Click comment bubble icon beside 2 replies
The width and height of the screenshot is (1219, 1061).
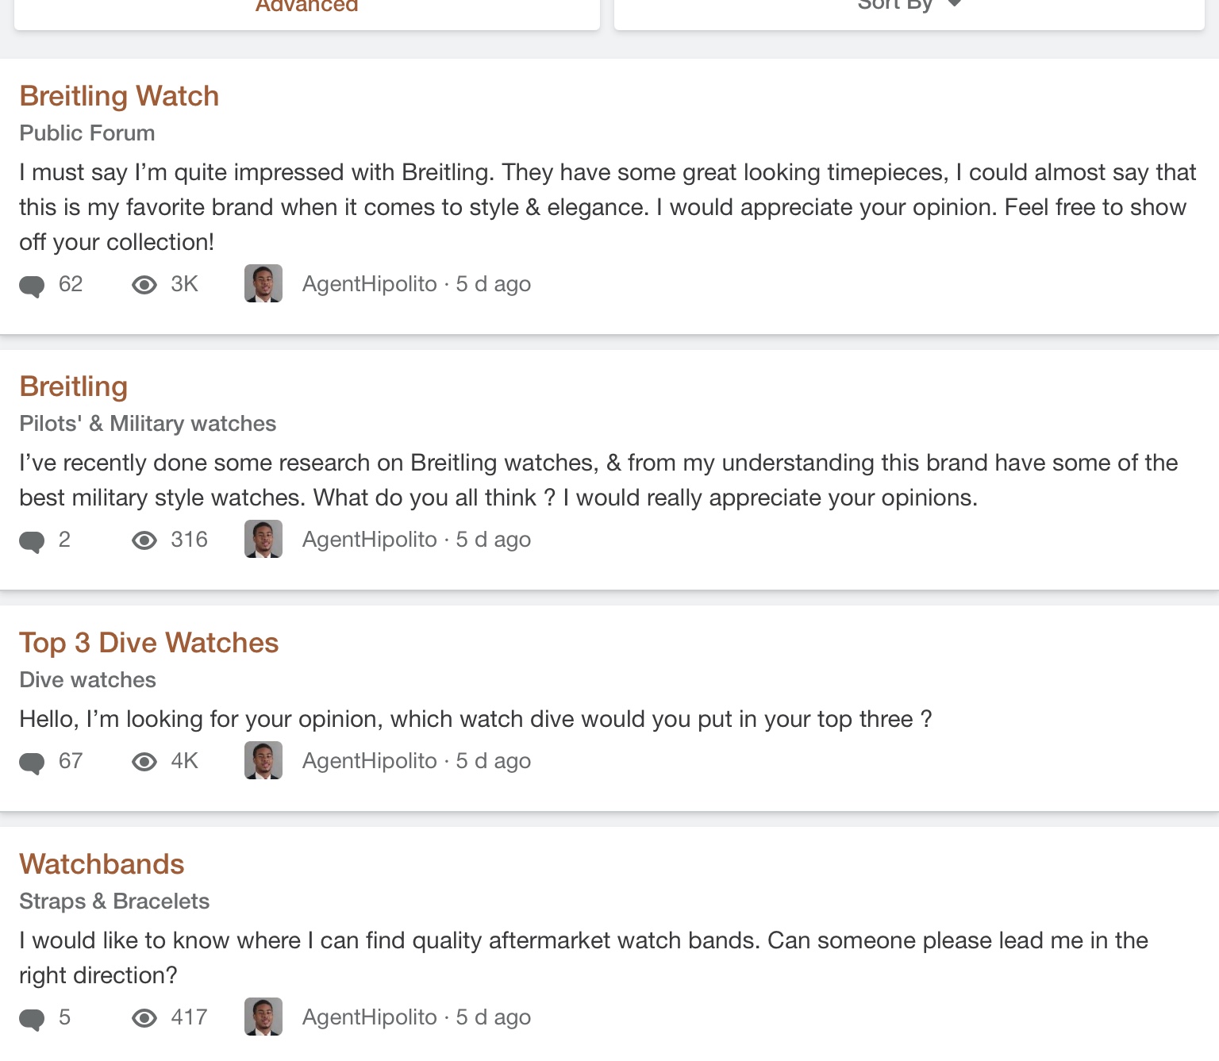pos(32,541)
